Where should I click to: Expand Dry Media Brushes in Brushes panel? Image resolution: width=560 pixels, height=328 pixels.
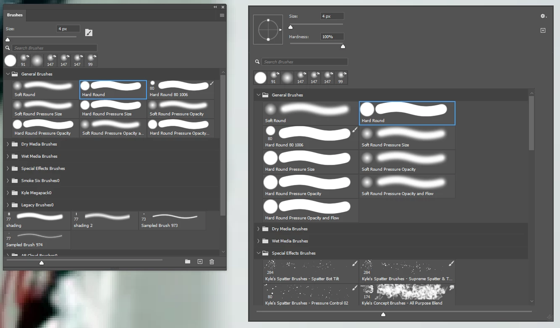[x=8, y=144]
